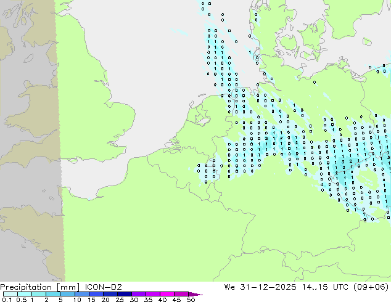The height and width of the screenshot is (302, 391).
Task: Pick legend swatch between 15 and 20
Action: coord(96,294)
